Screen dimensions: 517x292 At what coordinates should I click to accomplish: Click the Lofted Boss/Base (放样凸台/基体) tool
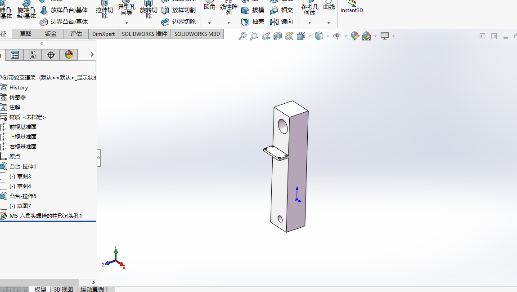[64, 10]
